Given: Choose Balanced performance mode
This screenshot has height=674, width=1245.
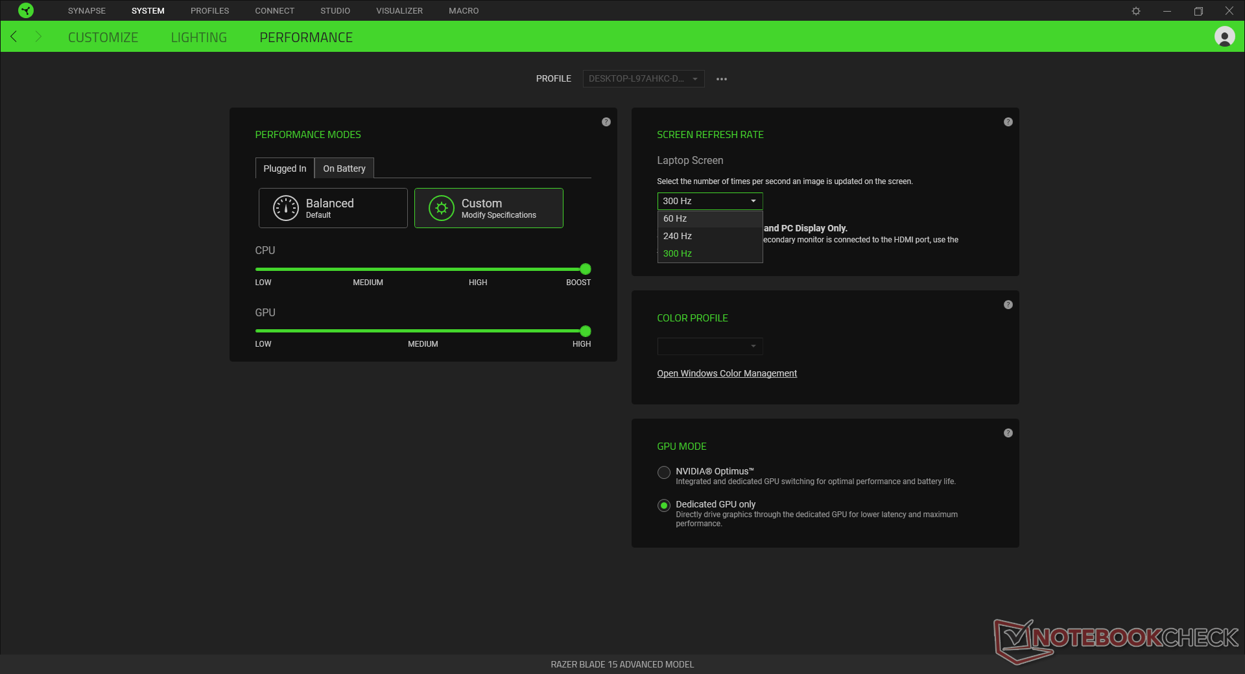Looking at the screenshot, I should coord(333,208).
